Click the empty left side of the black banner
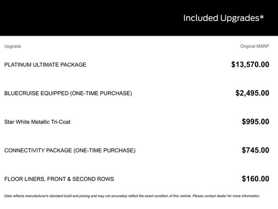The image size is (278, 209). click(65, 18)
